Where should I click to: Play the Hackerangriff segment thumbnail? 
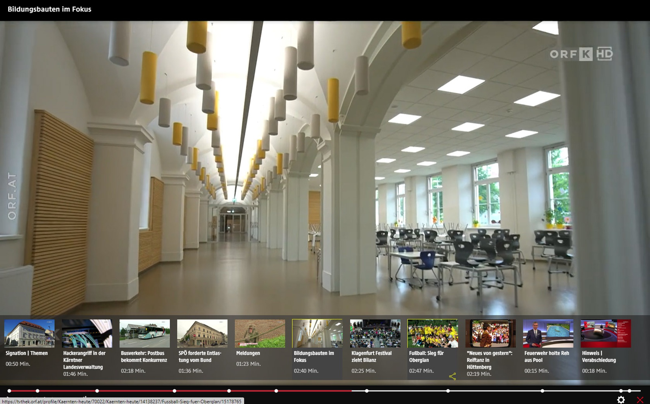[x=87, y=333]
